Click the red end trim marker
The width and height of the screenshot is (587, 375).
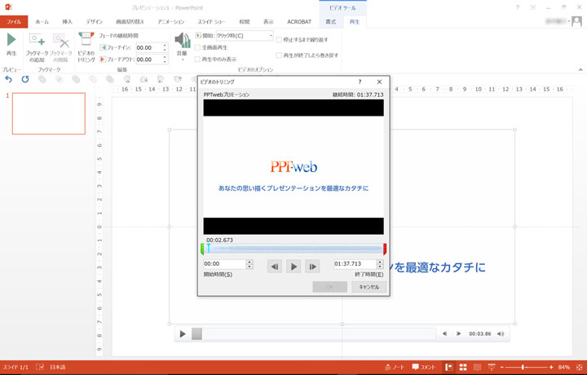click(x=384, y=249)
